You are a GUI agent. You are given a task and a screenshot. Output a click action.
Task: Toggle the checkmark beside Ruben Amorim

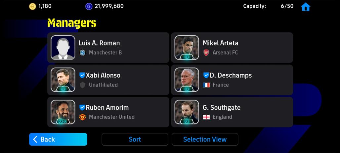(82, 107)
